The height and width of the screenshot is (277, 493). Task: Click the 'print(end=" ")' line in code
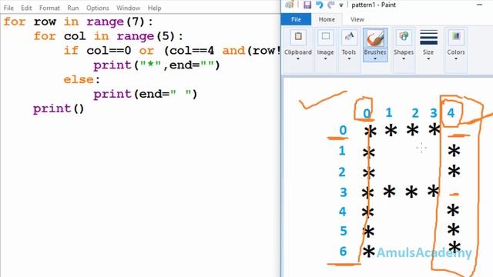coord(146,94)
